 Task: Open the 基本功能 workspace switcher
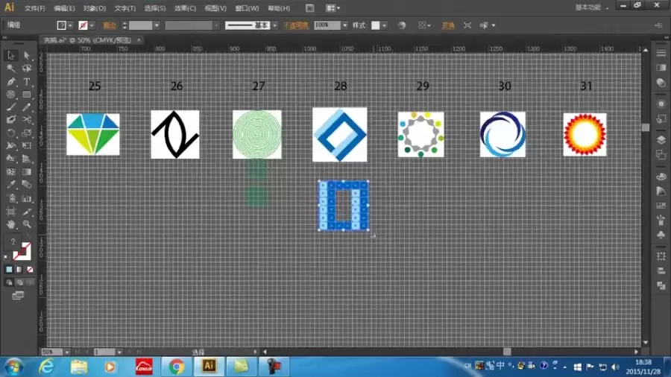point(591,7)
